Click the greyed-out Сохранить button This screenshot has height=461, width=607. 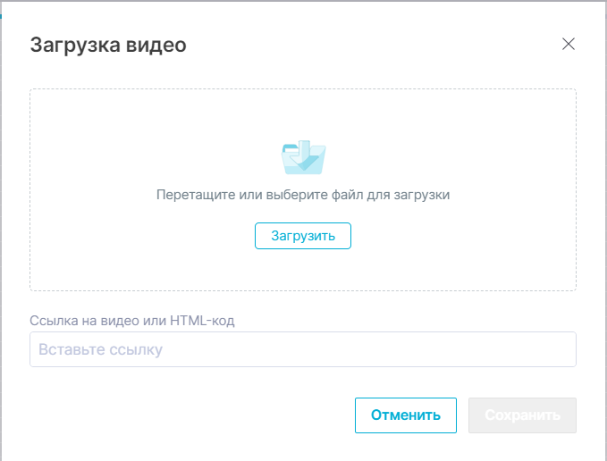(522, 415)
